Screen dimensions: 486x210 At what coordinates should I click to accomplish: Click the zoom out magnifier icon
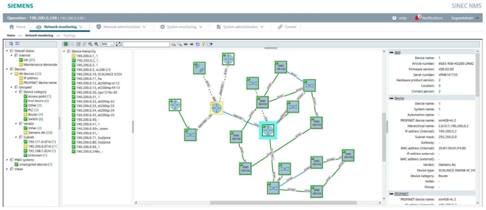90,44
